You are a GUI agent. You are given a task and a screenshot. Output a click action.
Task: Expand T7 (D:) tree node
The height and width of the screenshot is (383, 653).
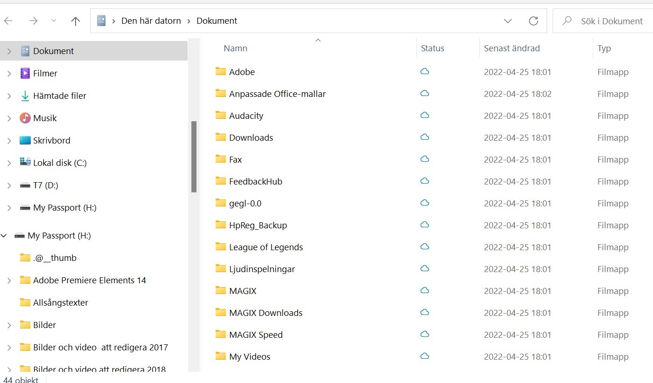coord(9,185)
